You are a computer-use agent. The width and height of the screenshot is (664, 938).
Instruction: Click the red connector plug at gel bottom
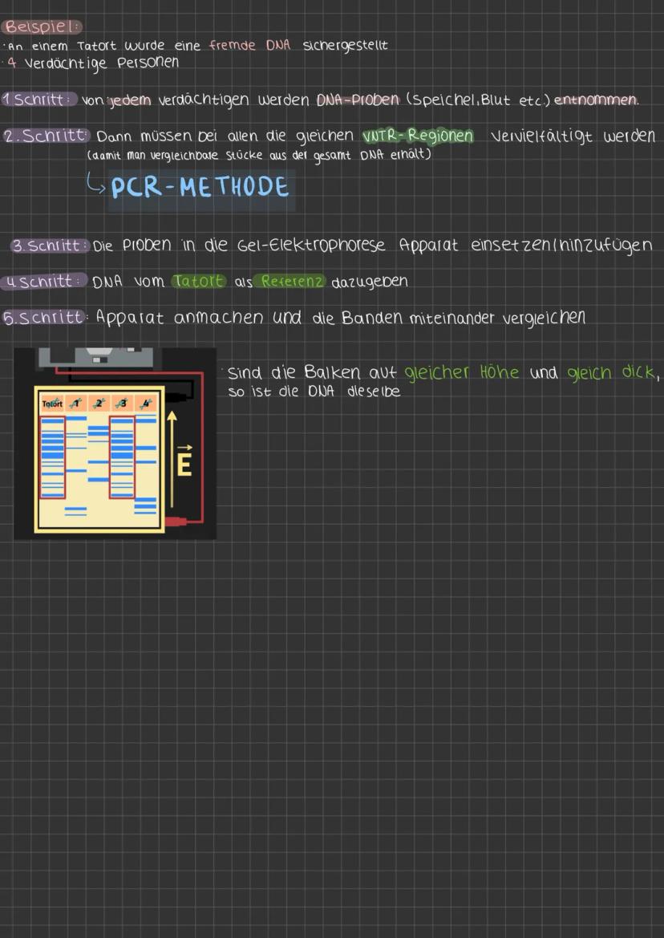pos(176,521)
